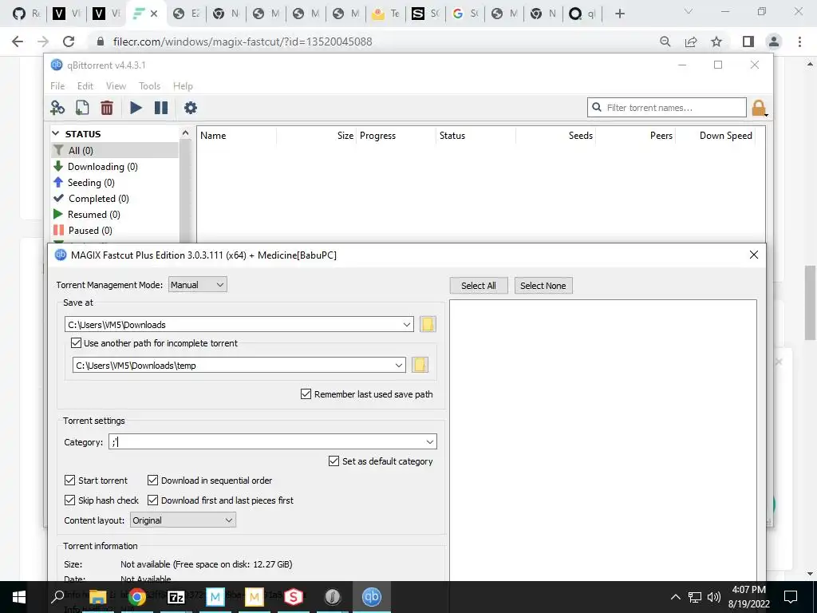
Task: Select the All (0) status filter
Action: coord(115,150)
